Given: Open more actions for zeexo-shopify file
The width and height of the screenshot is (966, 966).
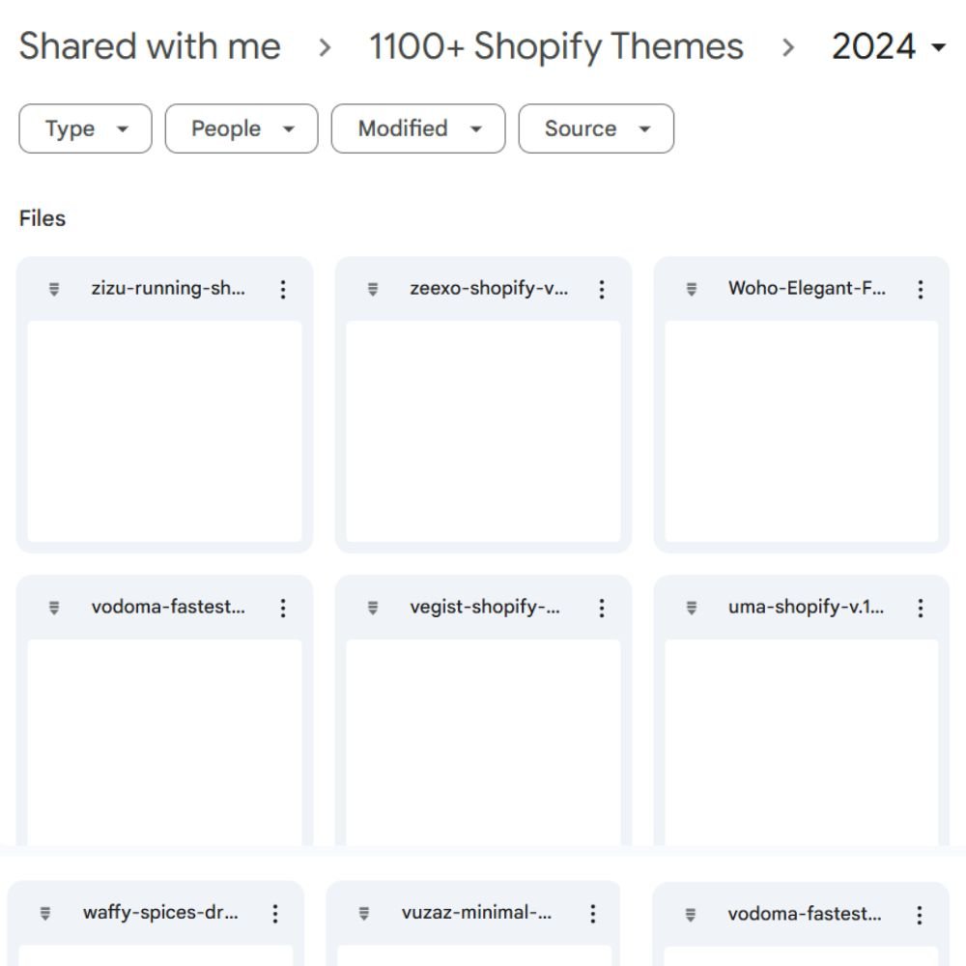Looking at the screenshot, I should pyautogui.click(x=602, y=289).
